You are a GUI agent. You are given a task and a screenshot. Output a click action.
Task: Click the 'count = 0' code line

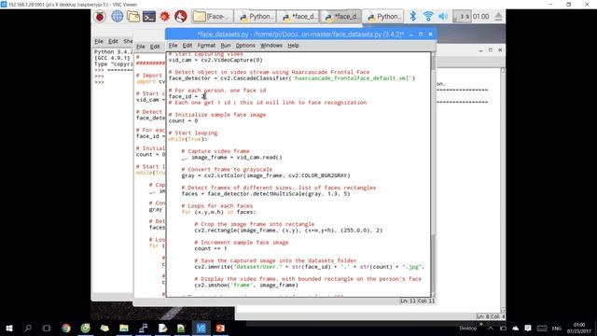(x=183, y=120)
